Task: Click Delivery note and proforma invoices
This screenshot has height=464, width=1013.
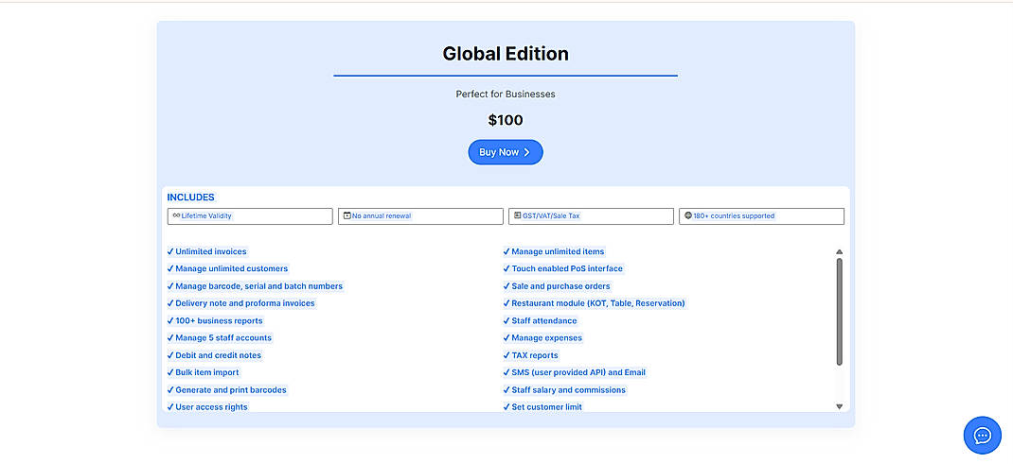Action: pyautogui.click(x=241, y=303)
